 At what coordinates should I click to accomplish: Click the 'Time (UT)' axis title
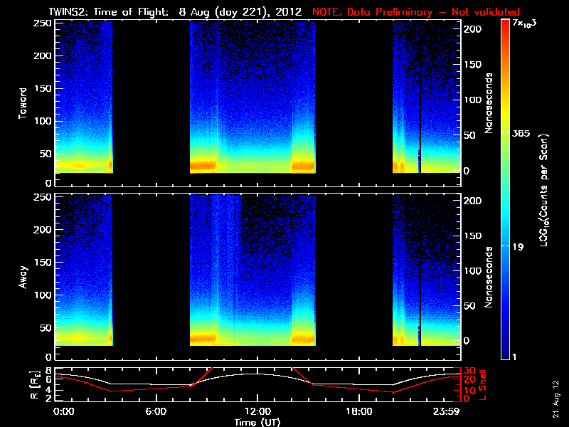[x=257, y=422]
